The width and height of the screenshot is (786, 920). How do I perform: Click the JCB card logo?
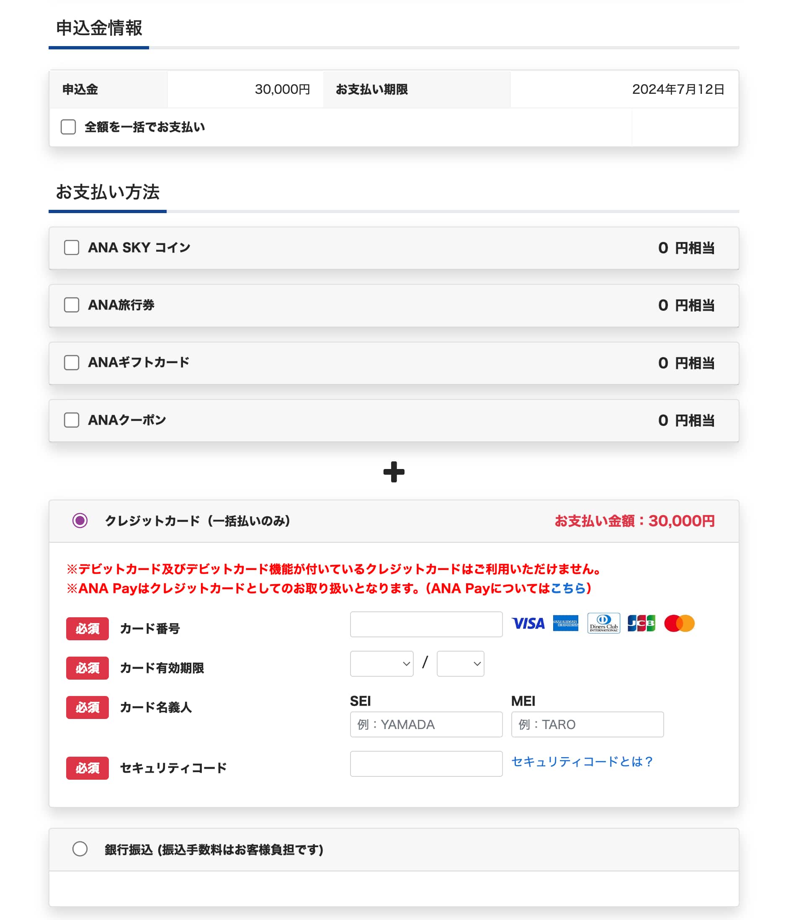(x=641, y=624)
